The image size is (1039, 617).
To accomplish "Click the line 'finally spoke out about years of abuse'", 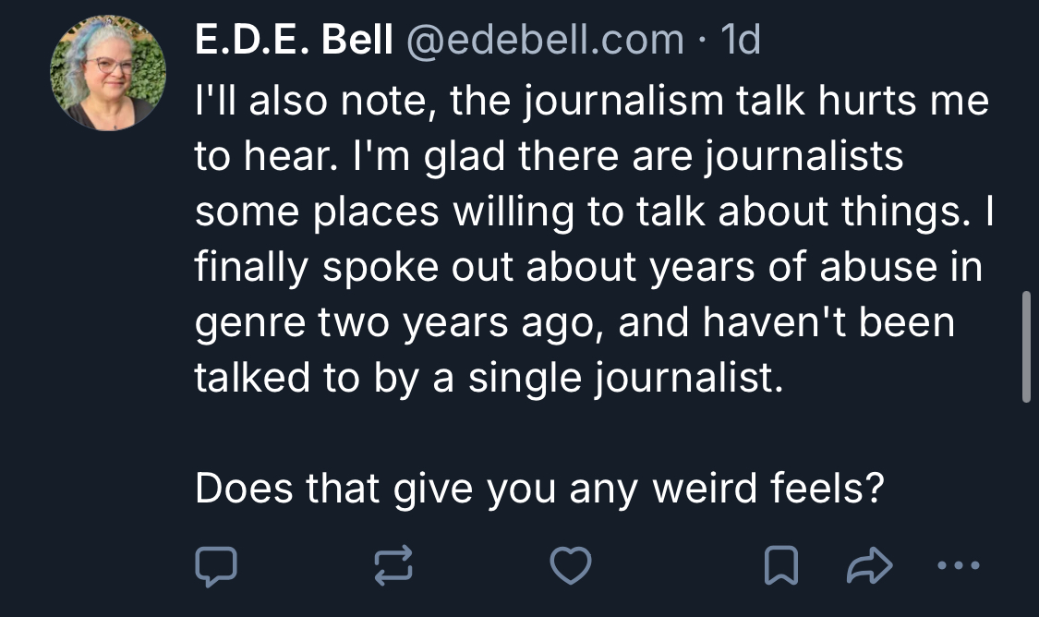I will [x=588, y=268].
